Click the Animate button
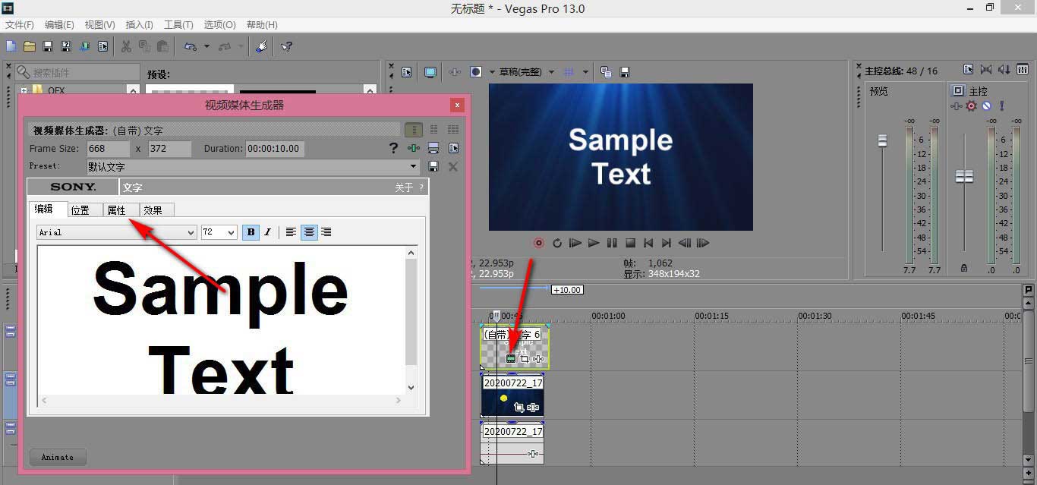The width and height of the screenshot is (1037, 485). (58, 457)
